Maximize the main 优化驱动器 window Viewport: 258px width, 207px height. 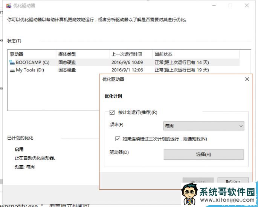click(x=230, y=6)
